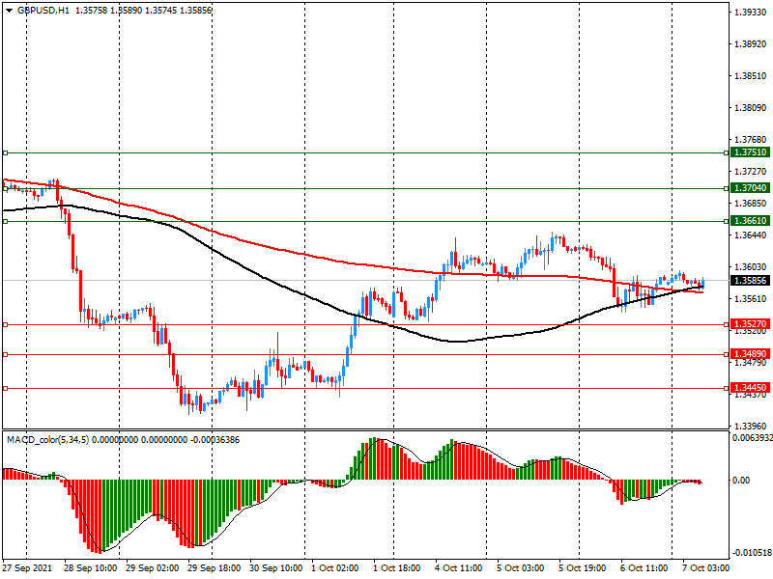Select the 1.37510 green resistance level label
773x579 pixels.
[750, 152]
